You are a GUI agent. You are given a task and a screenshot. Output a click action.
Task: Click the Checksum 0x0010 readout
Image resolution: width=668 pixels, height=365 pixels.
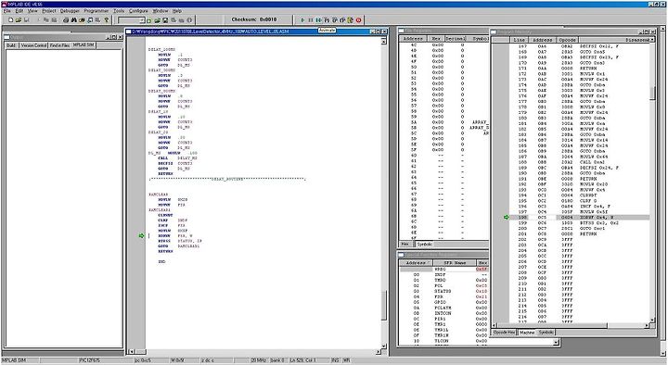point(254,19)
